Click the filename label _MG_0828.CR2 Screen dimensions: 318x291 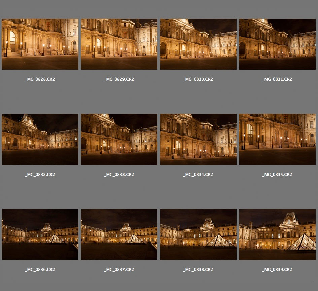(40, 79)
